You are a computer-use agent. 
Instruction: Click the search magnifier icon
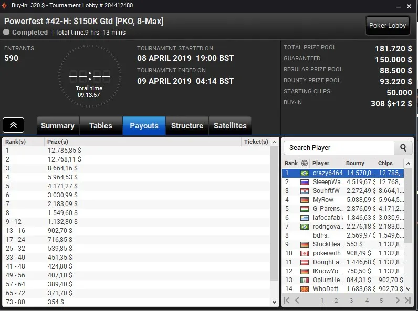pyautogui.click(x=403, y=148)
